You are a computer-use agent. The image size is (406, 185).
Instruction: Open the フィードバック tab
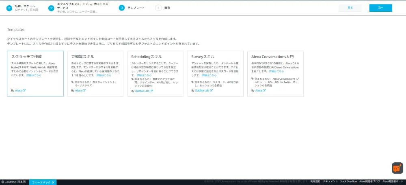(x=41, y=182)
